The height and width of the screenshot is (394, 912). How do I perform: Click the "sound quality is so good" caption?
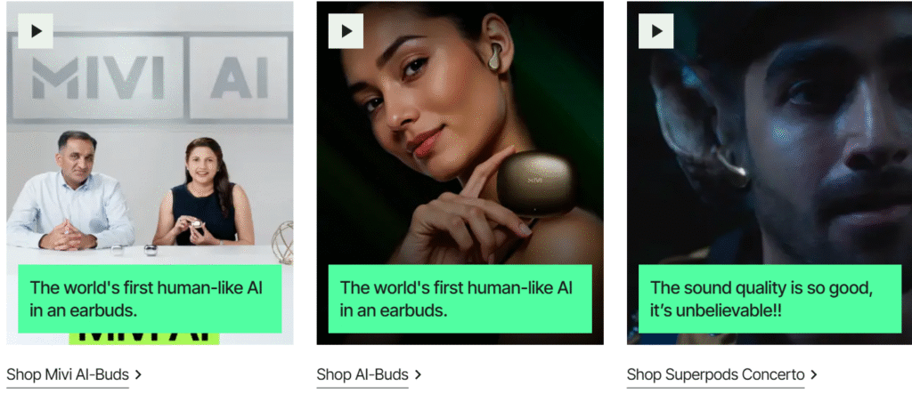pyautogui.click(x=770, y=299)
